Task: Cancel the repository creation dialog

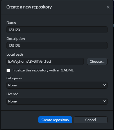Action: (x=91, y=120)
